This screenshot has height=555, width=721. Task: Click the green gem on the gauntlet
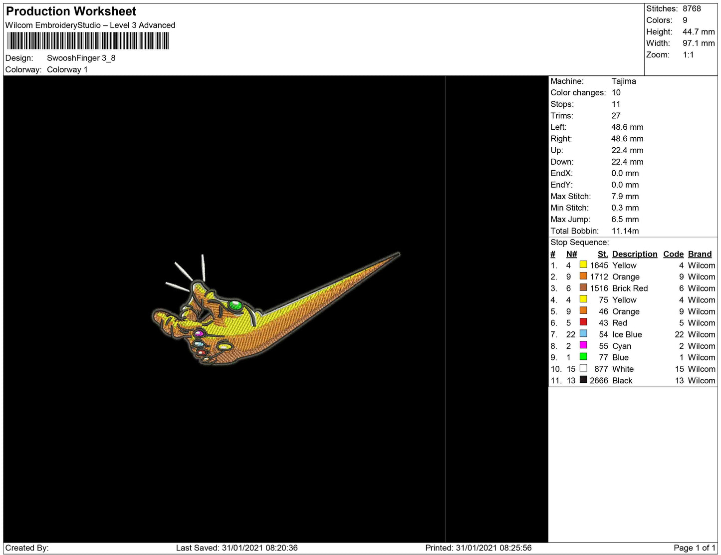tap(235, 305)
